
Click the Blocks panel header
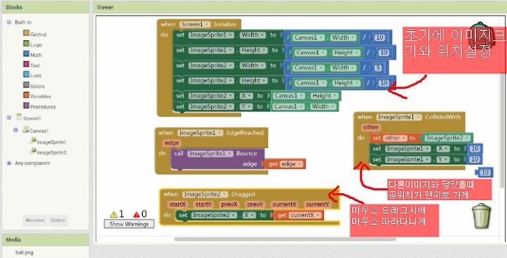(x=46, y=7)
